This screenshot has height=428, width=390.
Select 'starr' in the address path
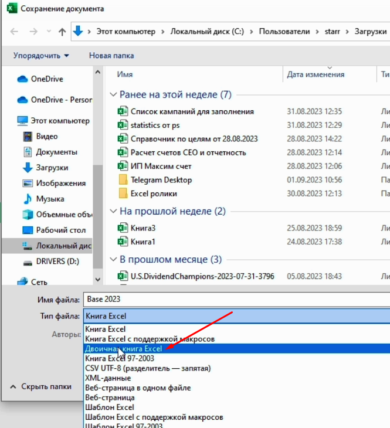tap(332, 32)
